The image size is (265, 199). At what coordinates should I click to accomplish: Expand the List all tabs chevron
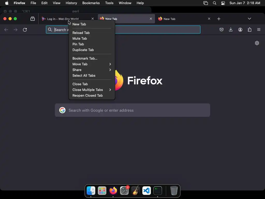click(249, 19)
